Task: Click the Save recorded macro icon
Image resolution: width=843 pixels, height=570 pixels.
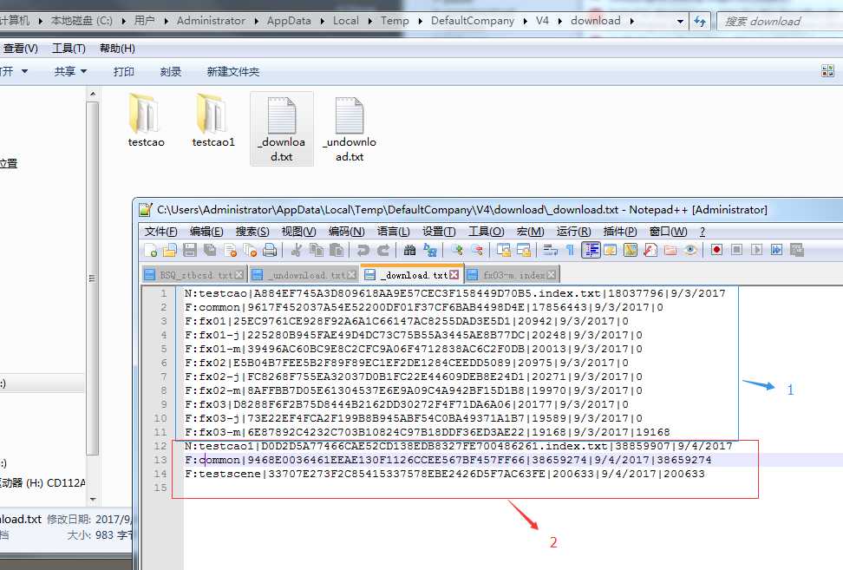Action: (x=796, y=250)
